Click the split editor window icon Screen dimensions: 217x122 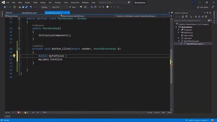pos(171,16)
